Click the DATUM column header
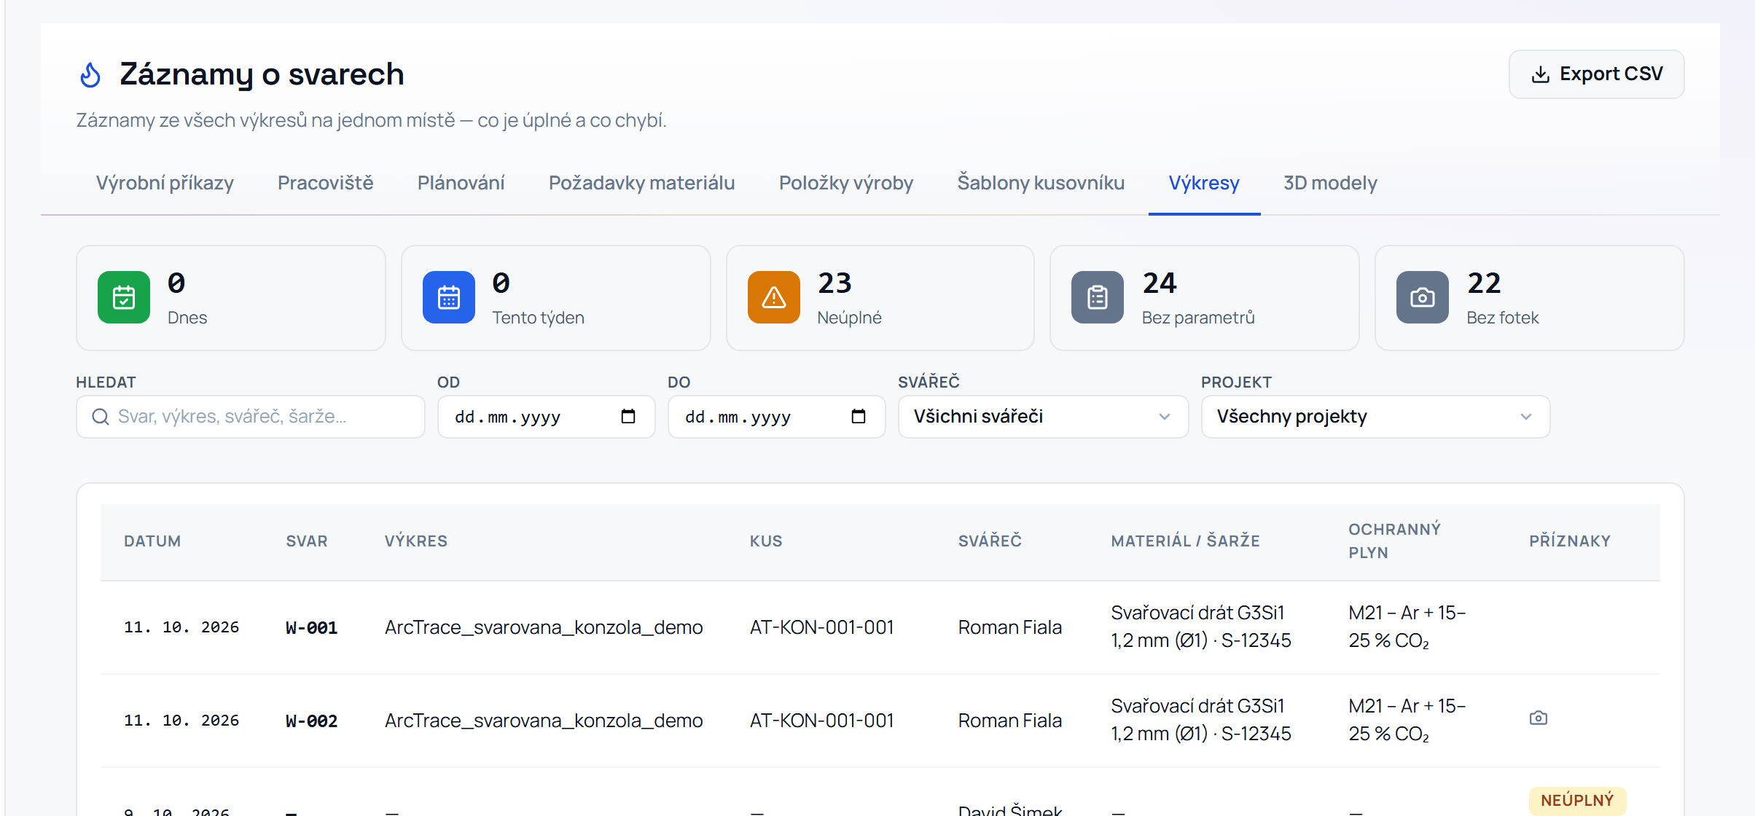 point(152,541)
